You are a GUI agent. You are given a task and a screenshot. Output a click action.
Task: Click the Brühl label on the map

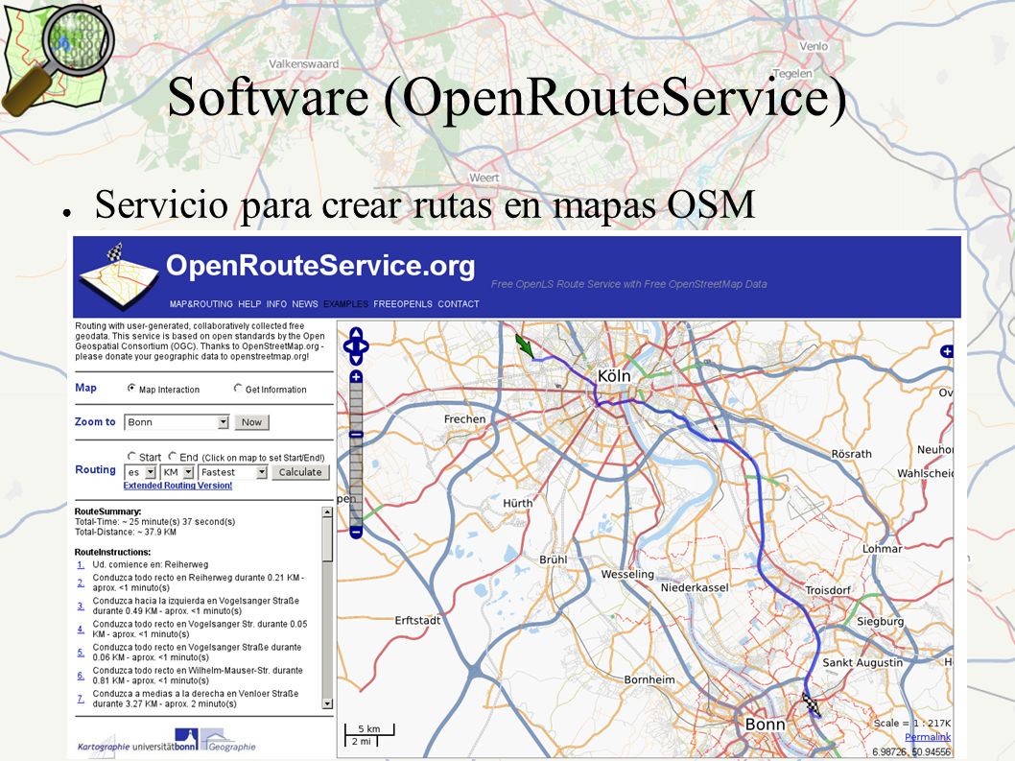(x=554, y=559)
